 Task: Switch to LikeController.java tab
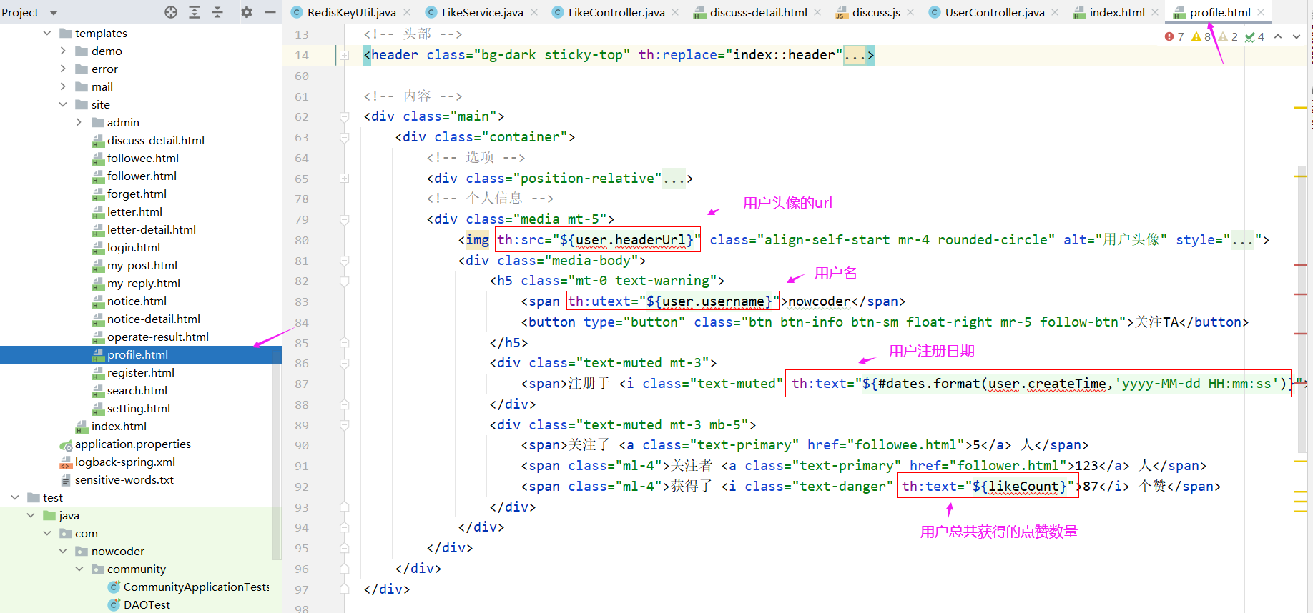click(x=616, y=12)
